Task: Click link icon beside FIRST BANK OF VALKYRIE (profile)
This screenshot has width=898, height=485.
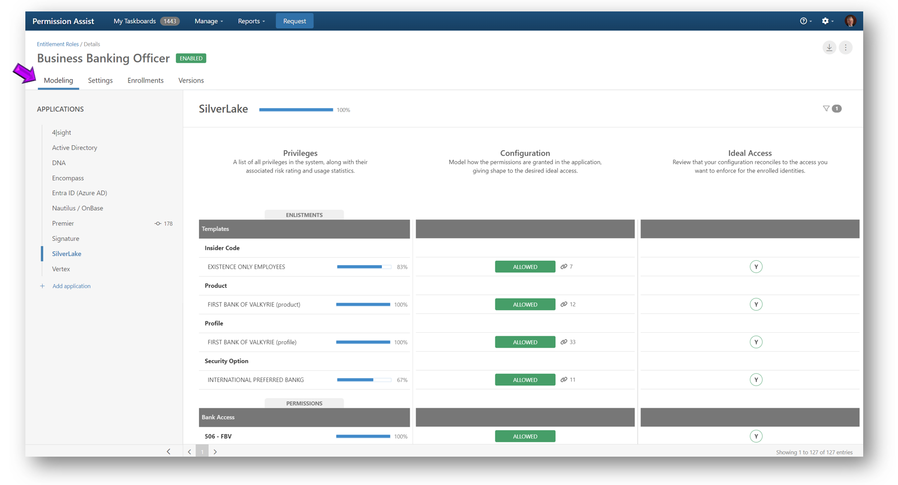Action: click(x=564, y=342)
